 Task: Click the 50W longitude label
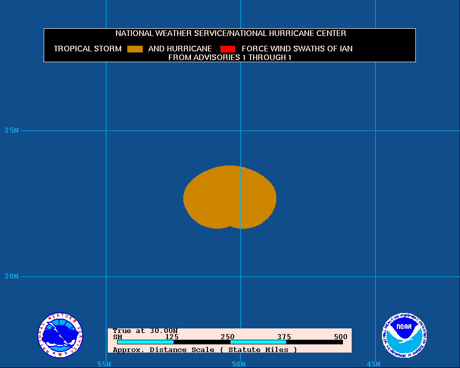[239, 364]
